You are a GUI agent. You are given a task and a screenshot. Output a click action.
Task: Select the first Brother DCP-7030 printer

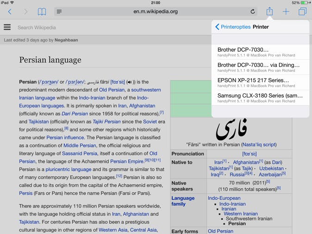click(x=261, y=52)
